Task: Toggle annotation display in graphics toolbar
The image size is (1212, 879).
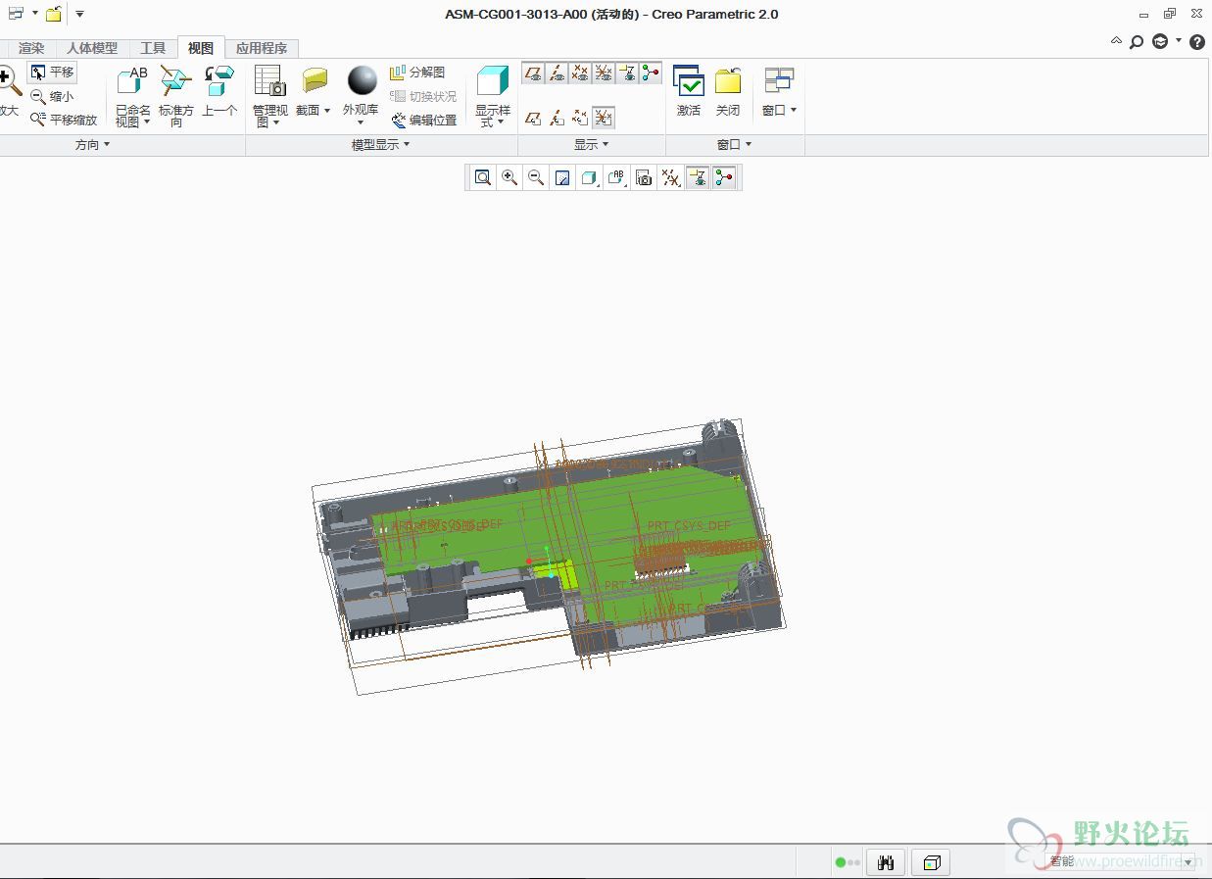Action: (x=698, y=177)
